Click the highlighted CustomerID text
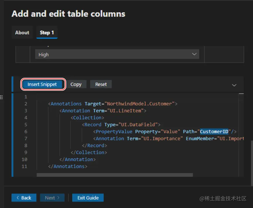Viewport: 253px width, 208px height. pos(214,132)
